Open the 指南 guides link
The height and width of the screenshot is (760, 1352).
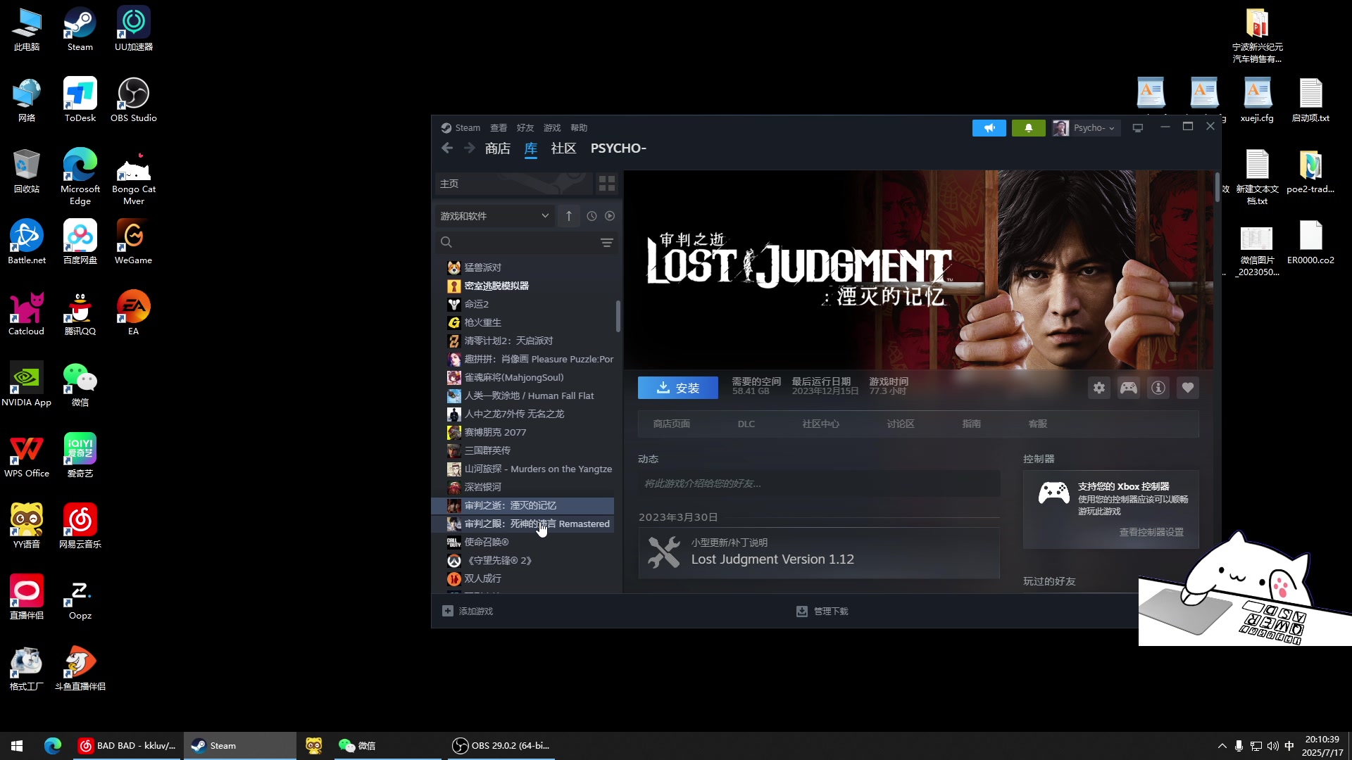coord(972,424)
